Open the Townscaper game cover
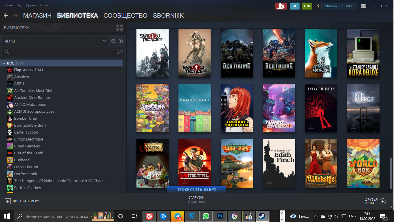This screenshot has width=394, height=222. point(194,108)
